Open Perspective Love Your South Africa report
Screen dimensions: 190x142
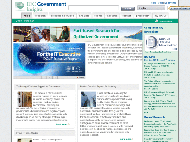[160, 133]
